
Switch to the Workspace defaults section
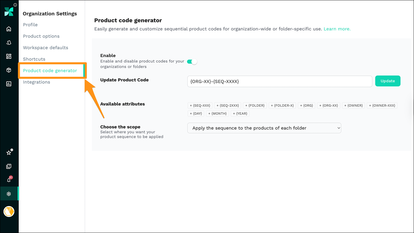pyautogui.click(x=45, y=48)
